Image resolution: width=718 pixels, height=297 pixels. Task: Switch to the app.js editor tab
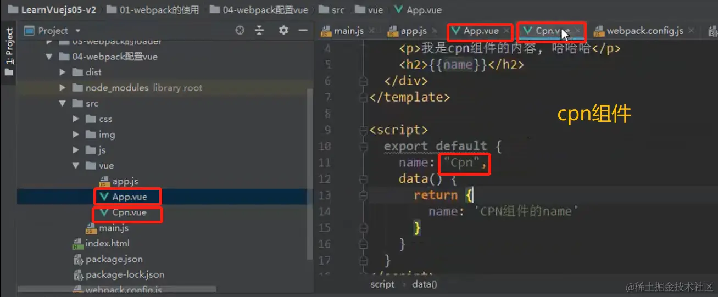pos(413,31)
